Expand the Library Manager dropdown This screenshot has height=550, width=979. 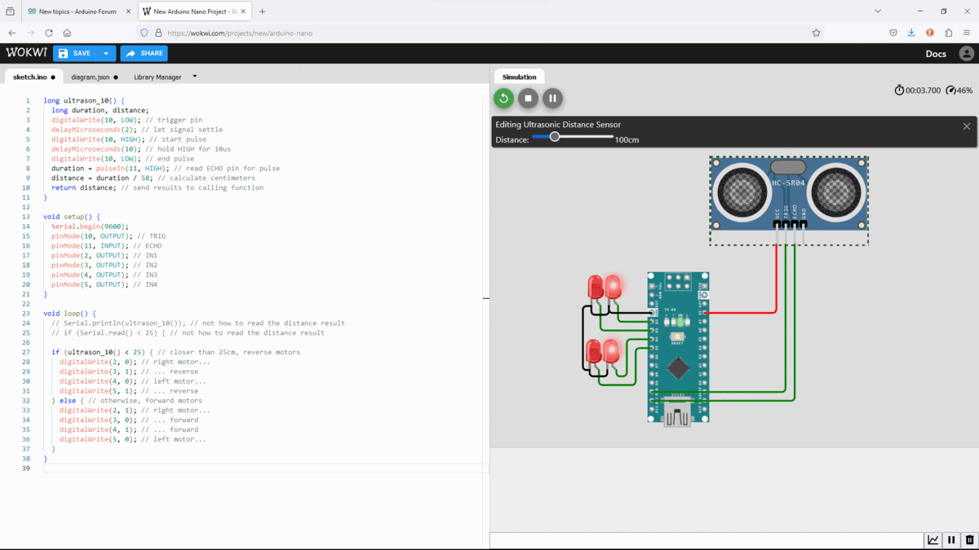click(194, 76)
